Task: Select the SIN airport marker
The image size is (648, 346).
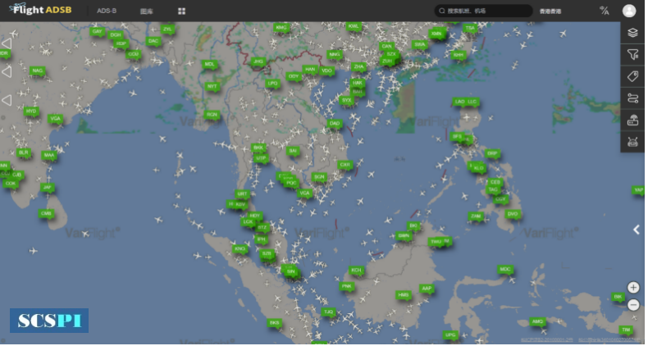Action: click(292, 272)
